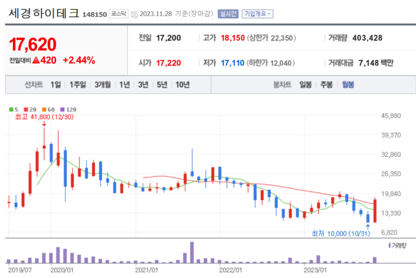
Task: Click the current price 17,620
Action: (33, 44)
